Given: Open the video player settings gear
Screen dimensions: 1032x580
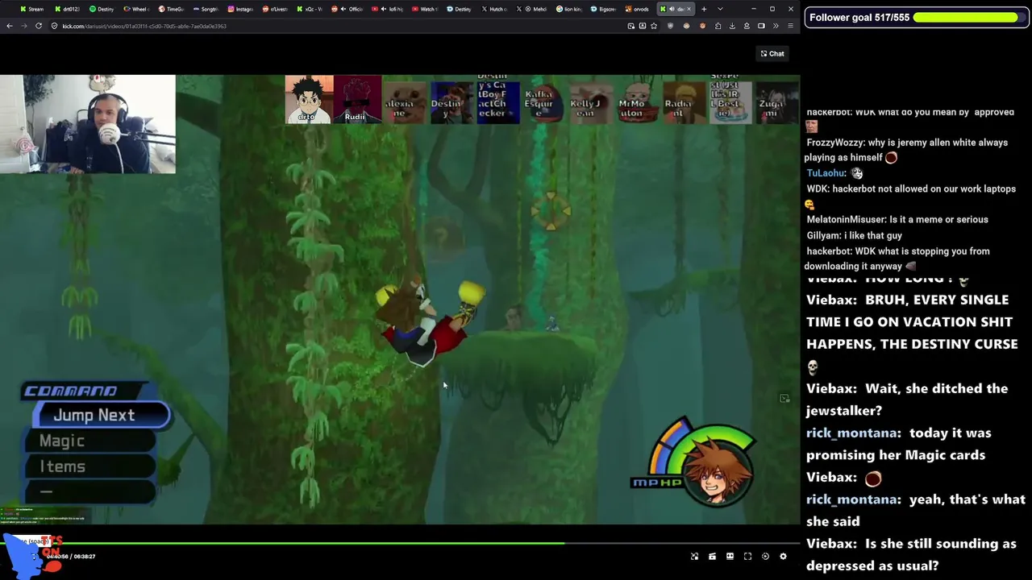Looking at the screenshot, I should click(783, 557).
